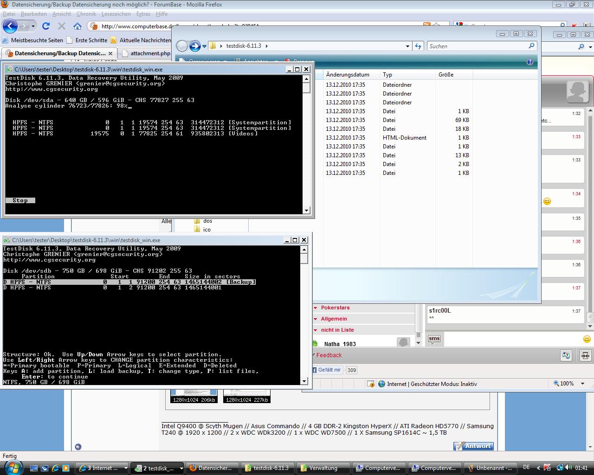Screen dimensions: 594x475
Task: Open Feedback link
Action: point(329,355)
